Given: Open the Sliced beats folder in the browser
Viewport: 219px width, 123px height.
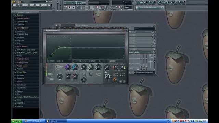Looking at the screenshot, I should [x=21, y=85].
